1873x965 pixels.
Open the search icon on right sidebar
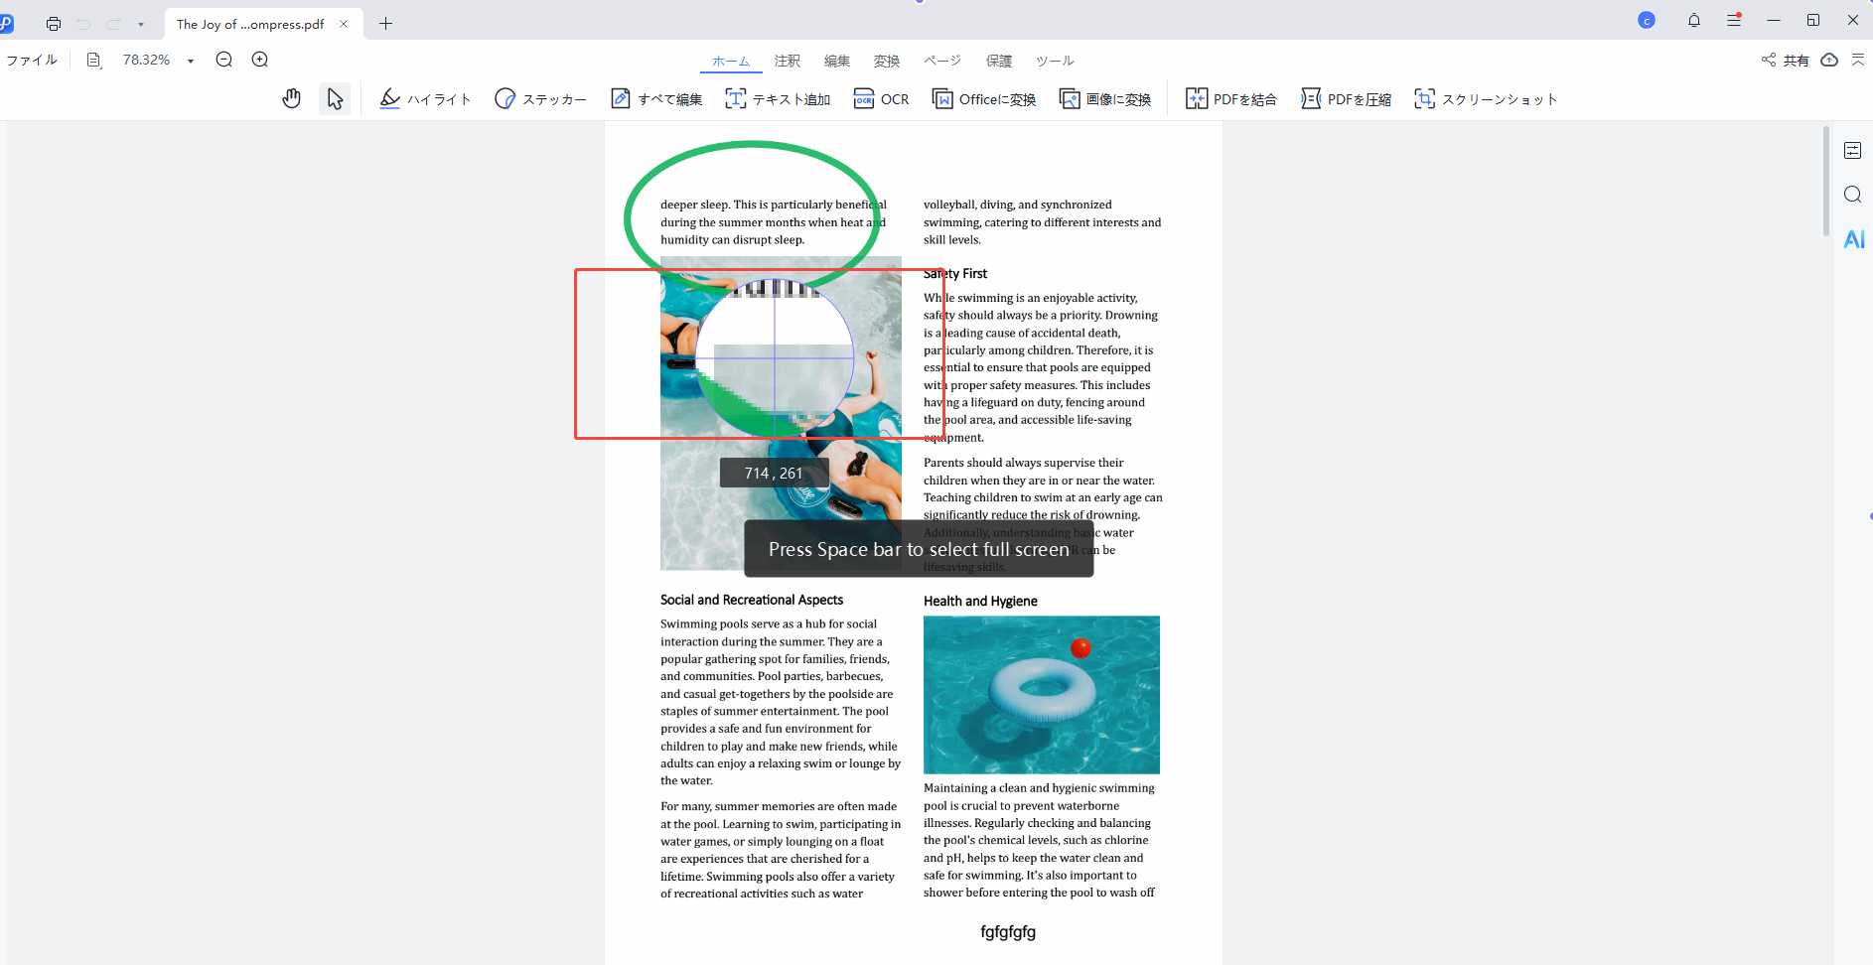pos(1853,195)
